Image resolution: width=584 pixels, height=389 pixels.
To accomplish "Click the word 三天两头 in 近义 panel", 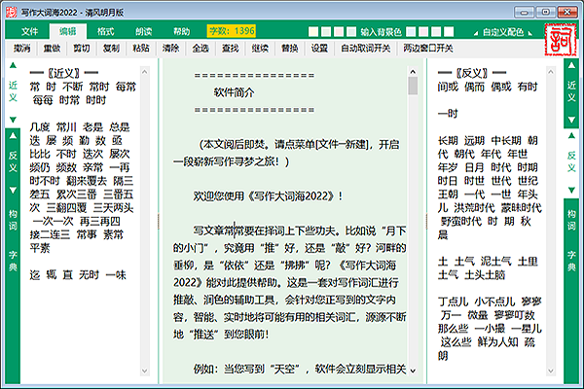I will click(113, 208).
